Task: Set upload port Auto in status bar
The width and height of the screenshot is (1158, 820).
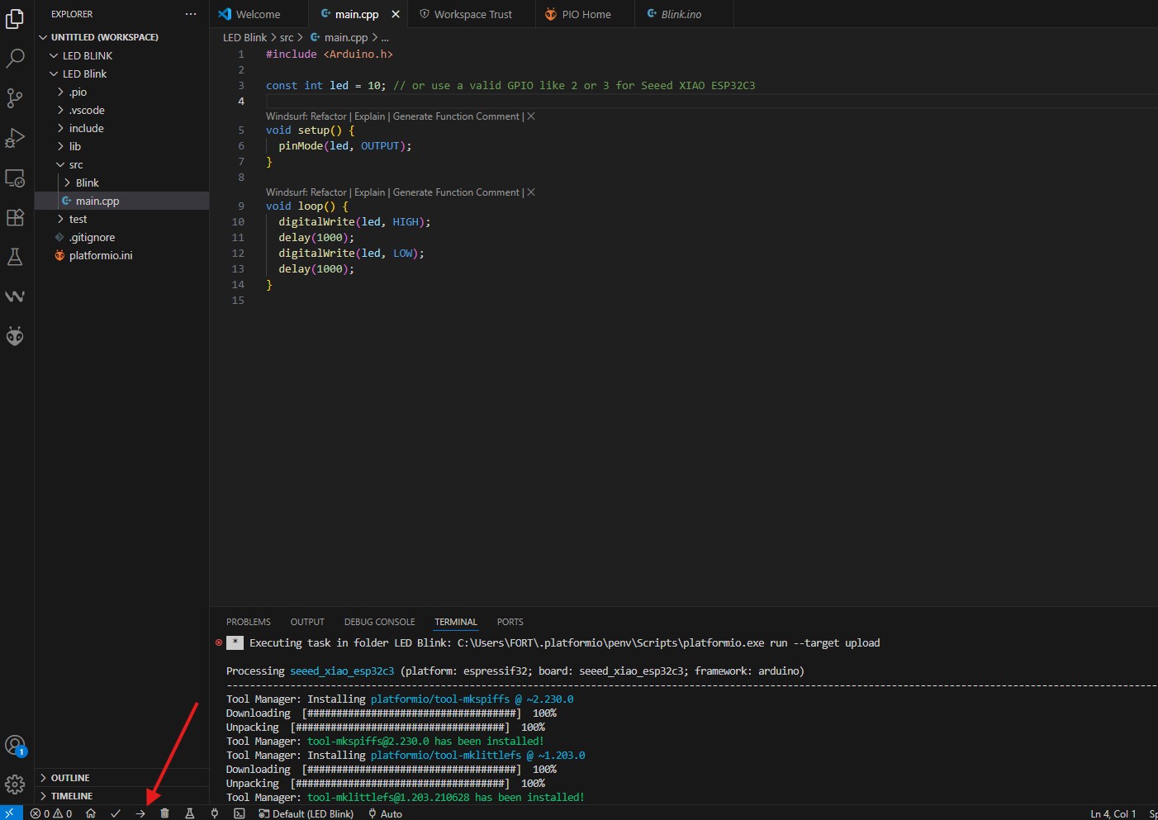Action: [386, 813]
